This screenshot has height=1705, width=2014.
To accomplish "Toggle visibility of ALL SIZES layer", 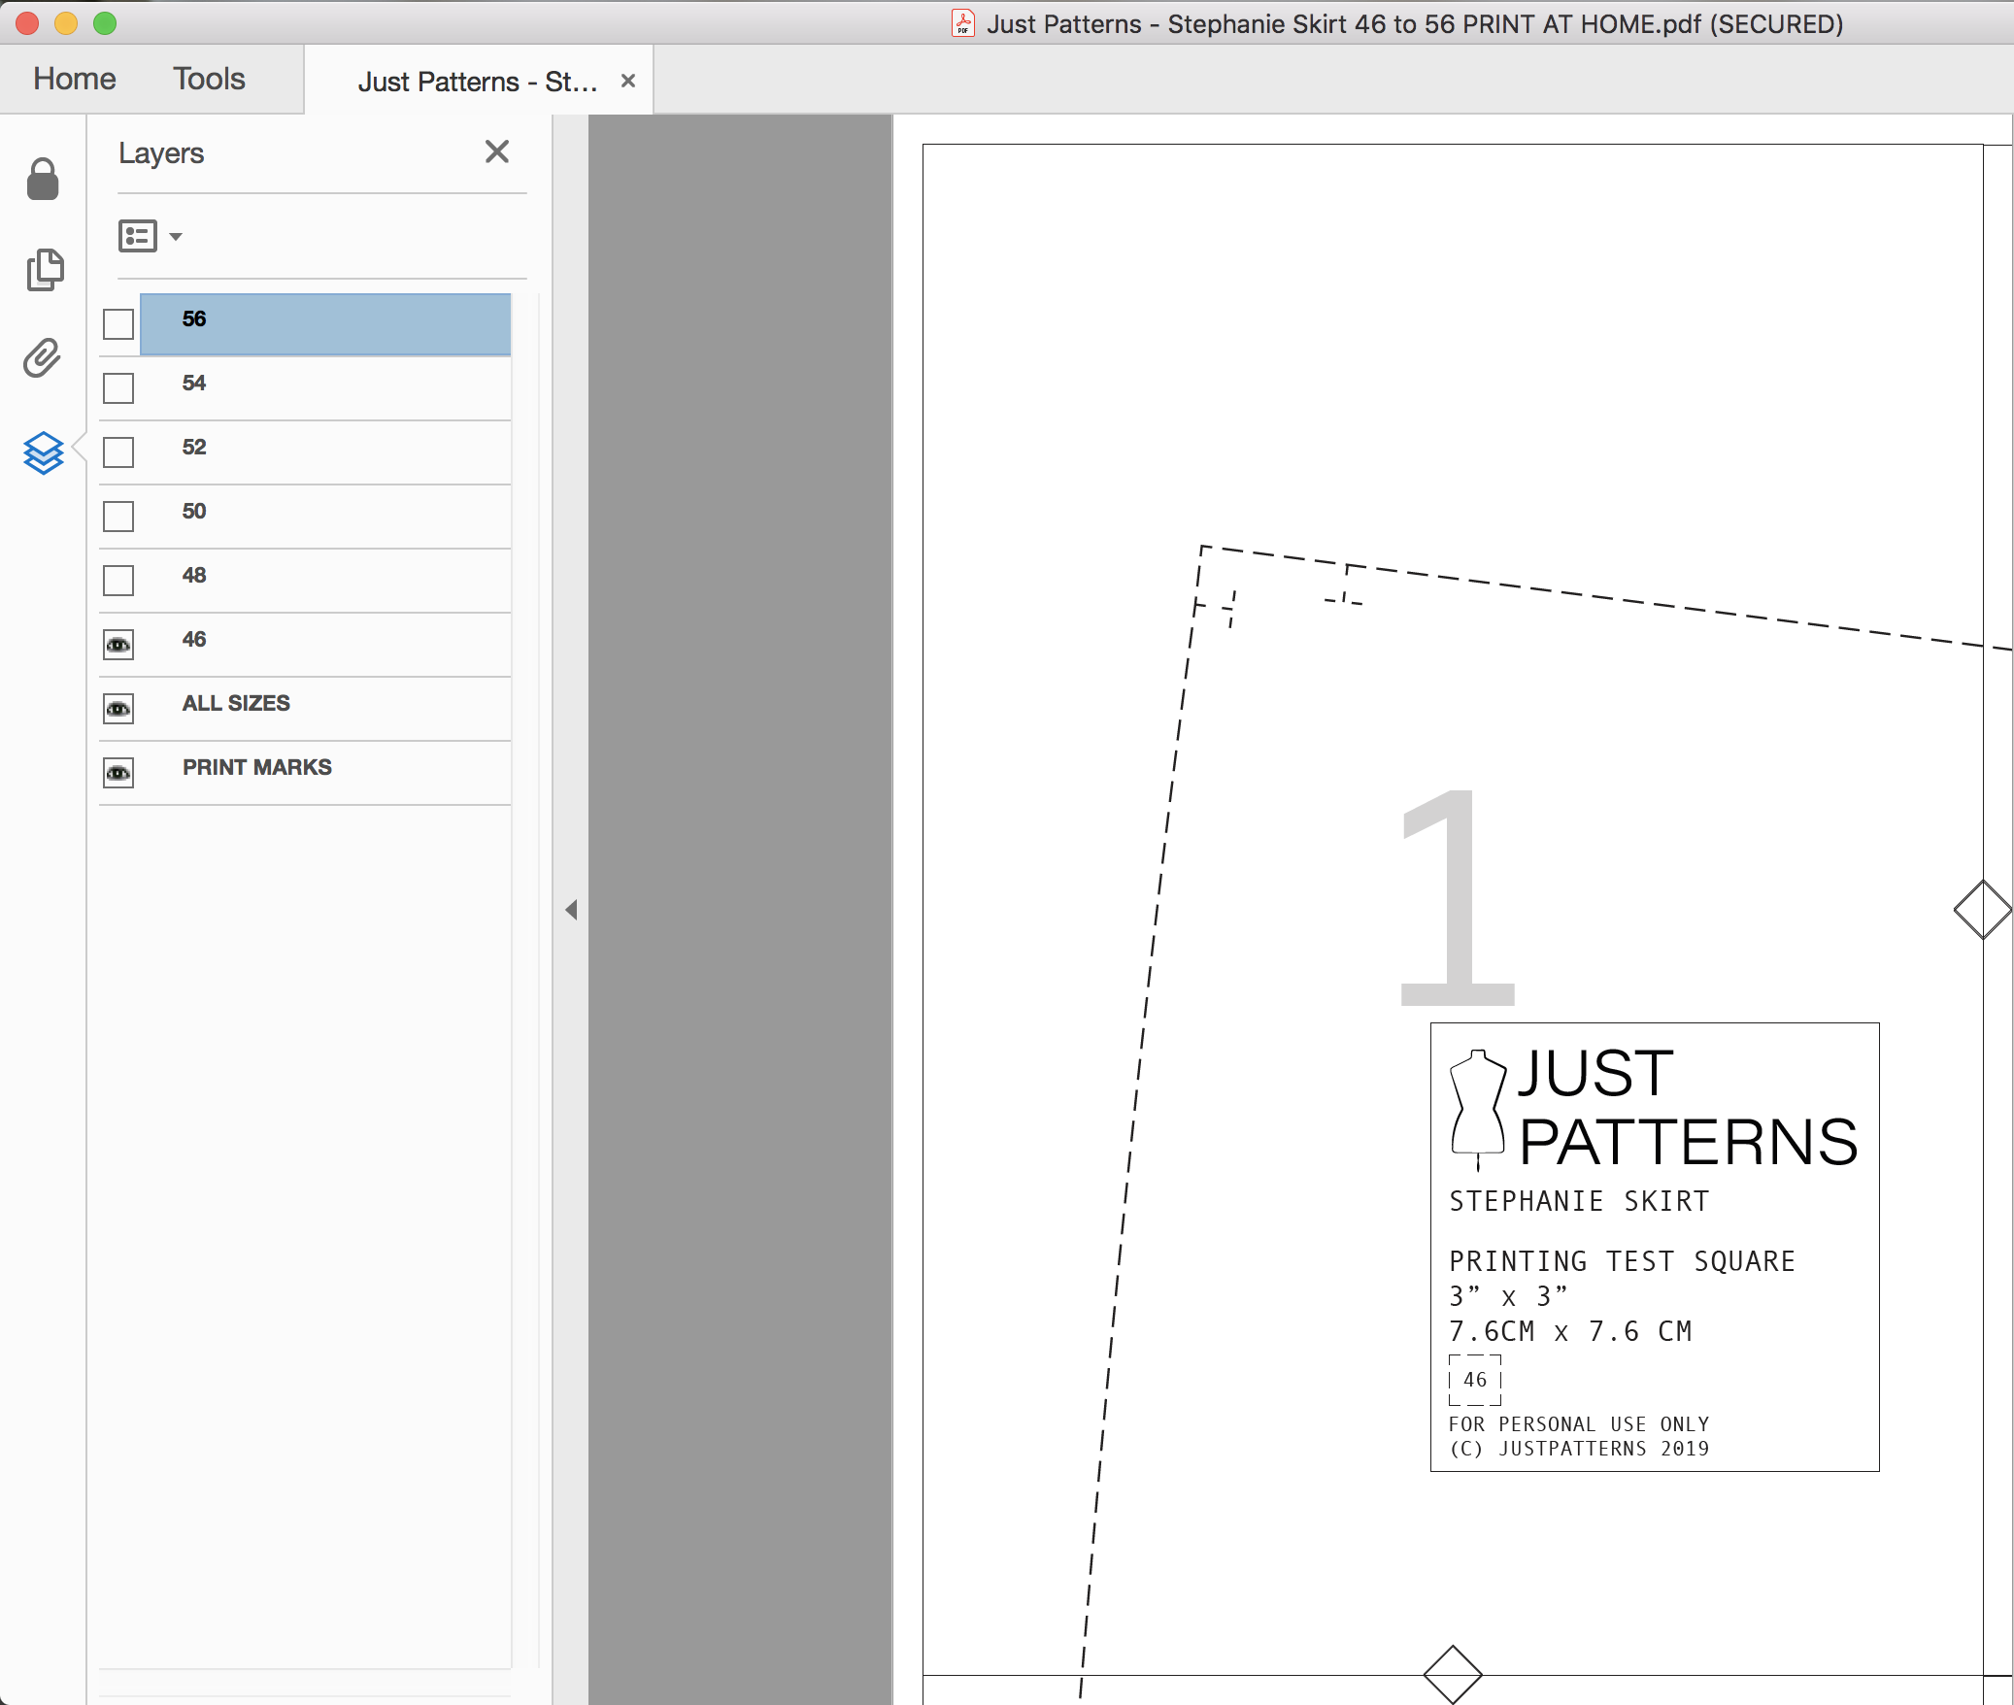I will [x=118, y=708].
